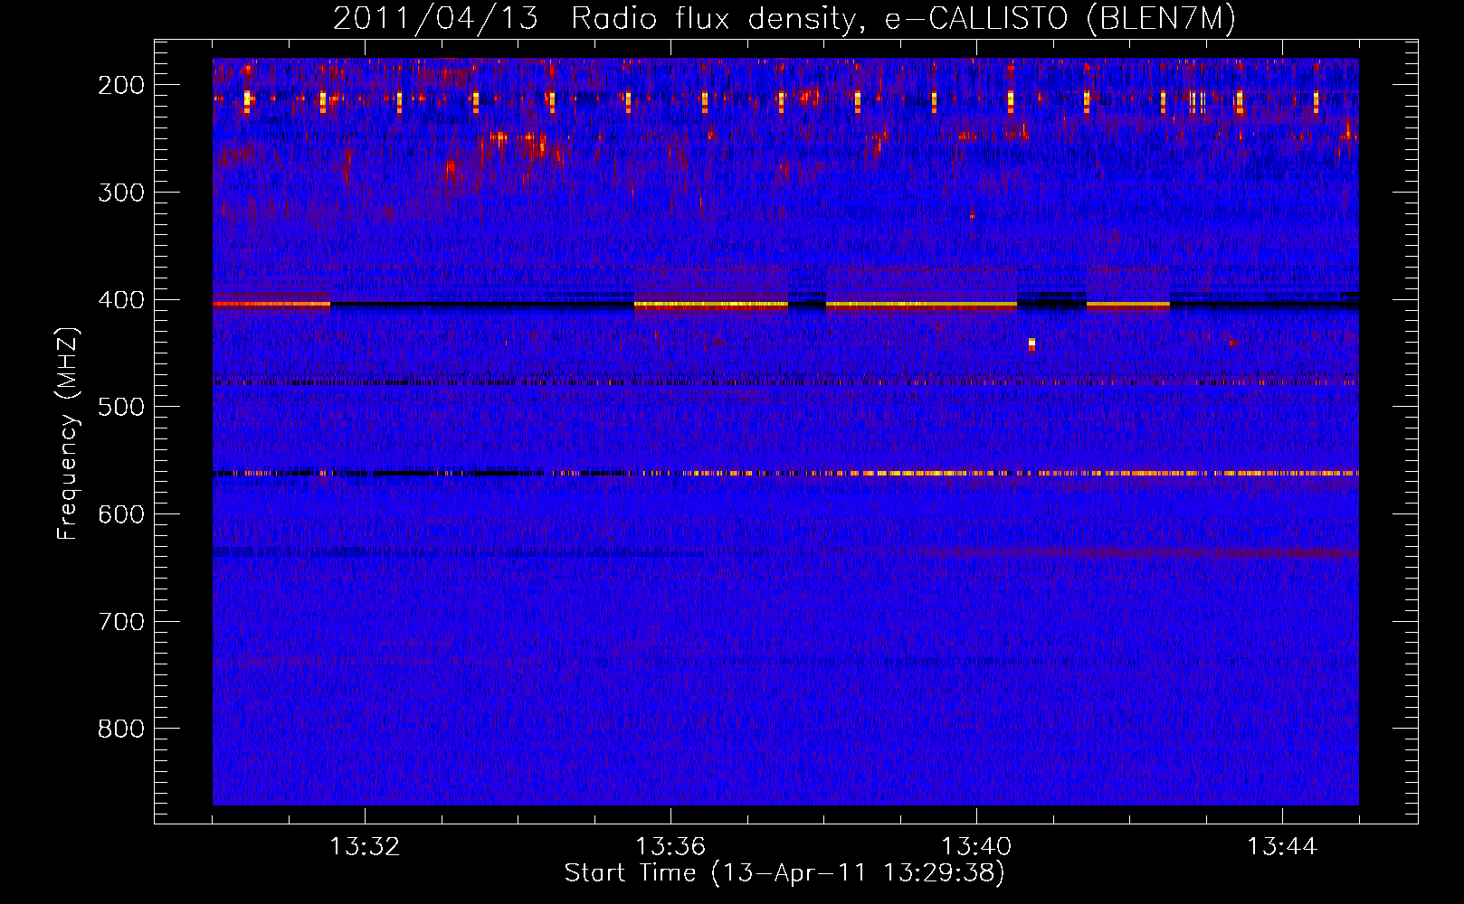Screen dimensions: 1464x904
Task: Select the '600' frequency axis label
Action: tap(121, 514)
